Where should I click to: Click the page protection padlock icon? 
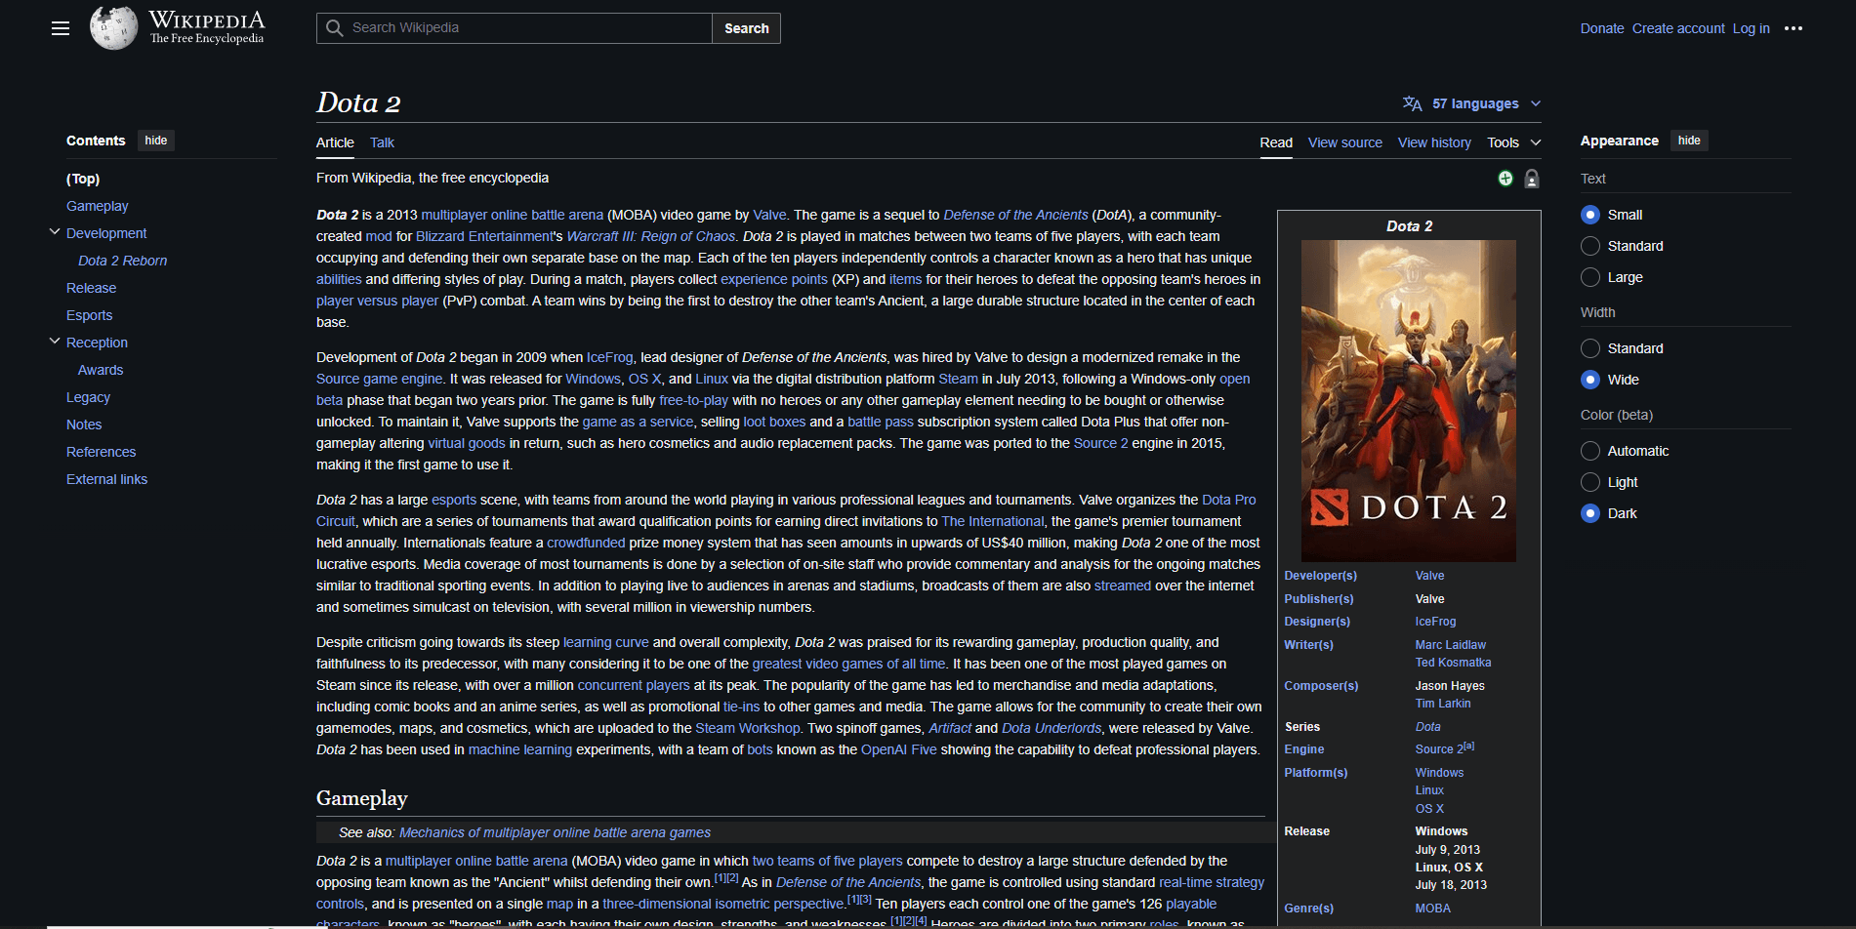pyautogui.click(x=1532, y=178)
